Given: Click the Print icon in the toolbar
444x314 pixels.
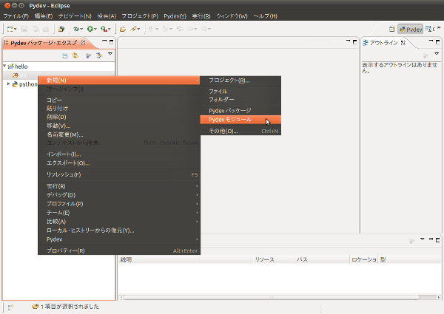Looking at the screenshot, I should [x=46, y=29].
